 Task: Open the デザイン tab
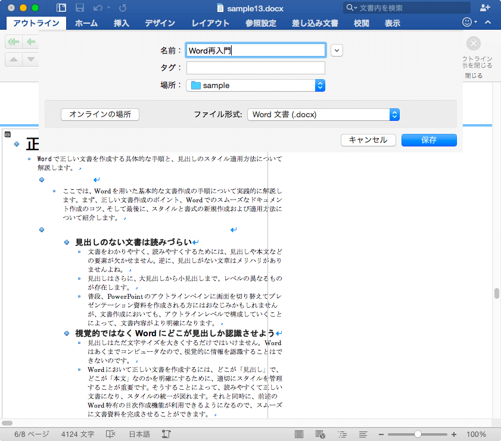tap(160, 23)
